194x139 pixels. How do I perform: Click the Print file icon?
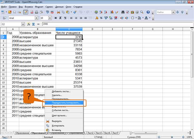pyautogui.click(x=37, y=12)
